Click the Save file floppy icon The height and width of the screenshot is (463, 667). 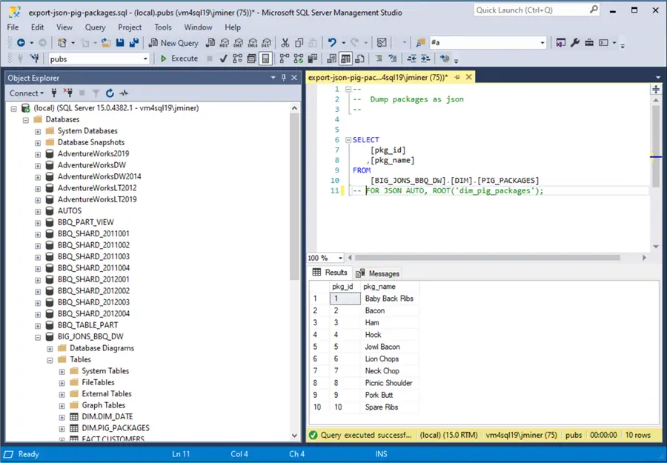[x=120, y=42]
